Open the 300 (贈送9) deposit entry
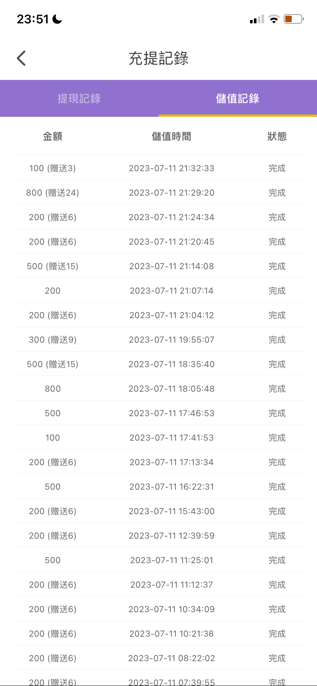317x686 pixels. 52,340
